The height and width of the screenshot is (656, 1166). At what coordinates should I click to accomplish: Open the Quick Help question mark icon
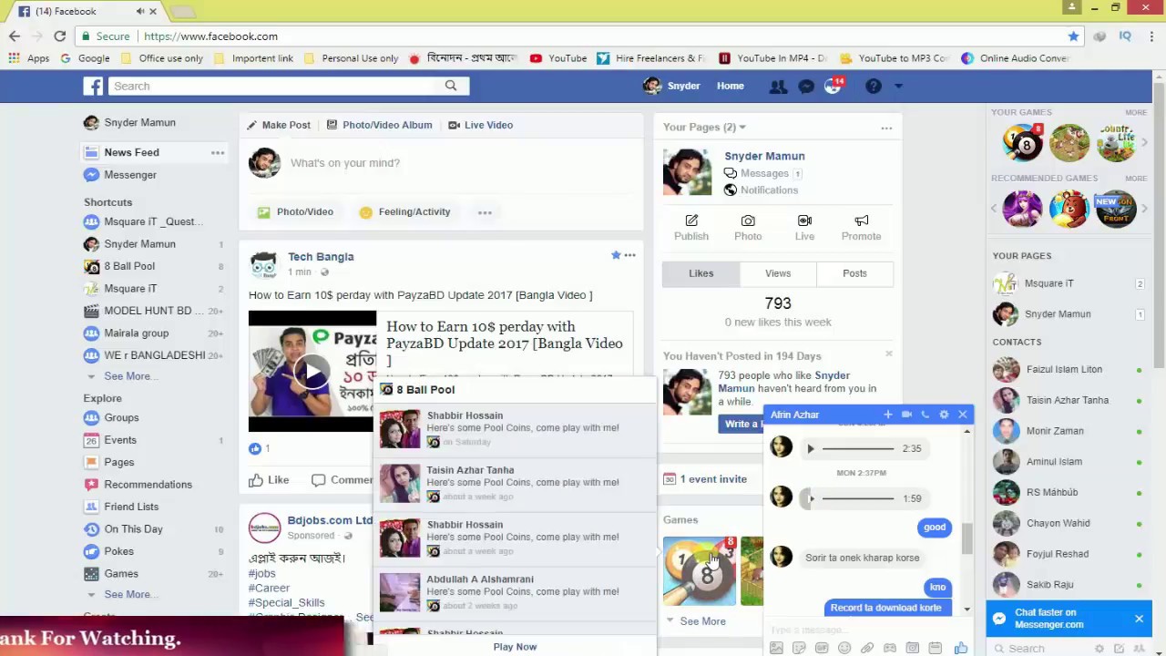(x=873, y=86)
